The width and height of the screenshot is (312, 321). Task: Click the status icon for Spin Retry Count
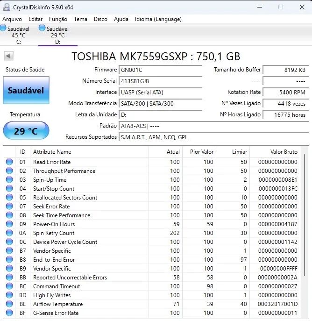click(x=9, y=233)
